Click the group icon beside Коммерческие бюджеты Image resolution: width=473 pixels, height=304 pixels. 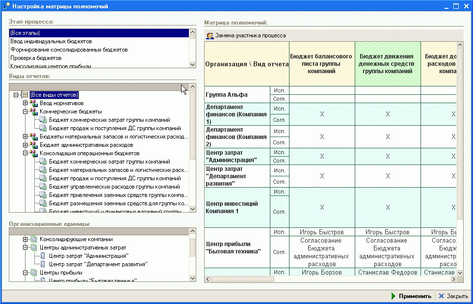point(34,111)
